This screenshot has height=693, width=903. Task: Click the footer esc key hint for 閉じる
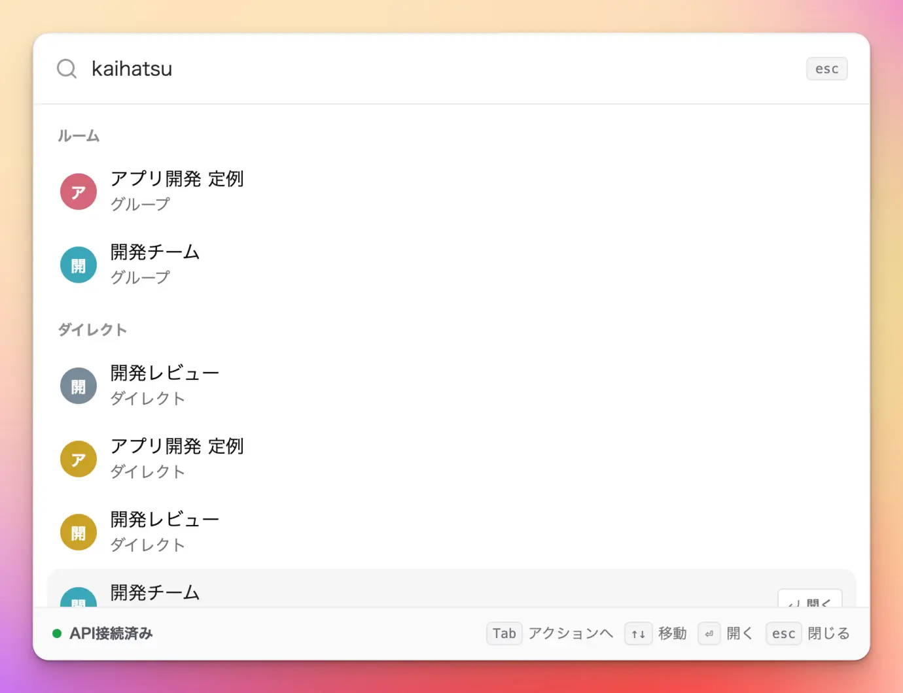tap(783, 634)
